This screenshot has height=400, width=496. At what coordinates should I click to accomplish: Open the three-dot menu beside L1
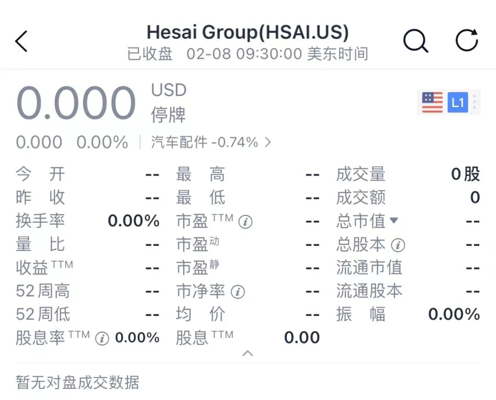[474, 102]
